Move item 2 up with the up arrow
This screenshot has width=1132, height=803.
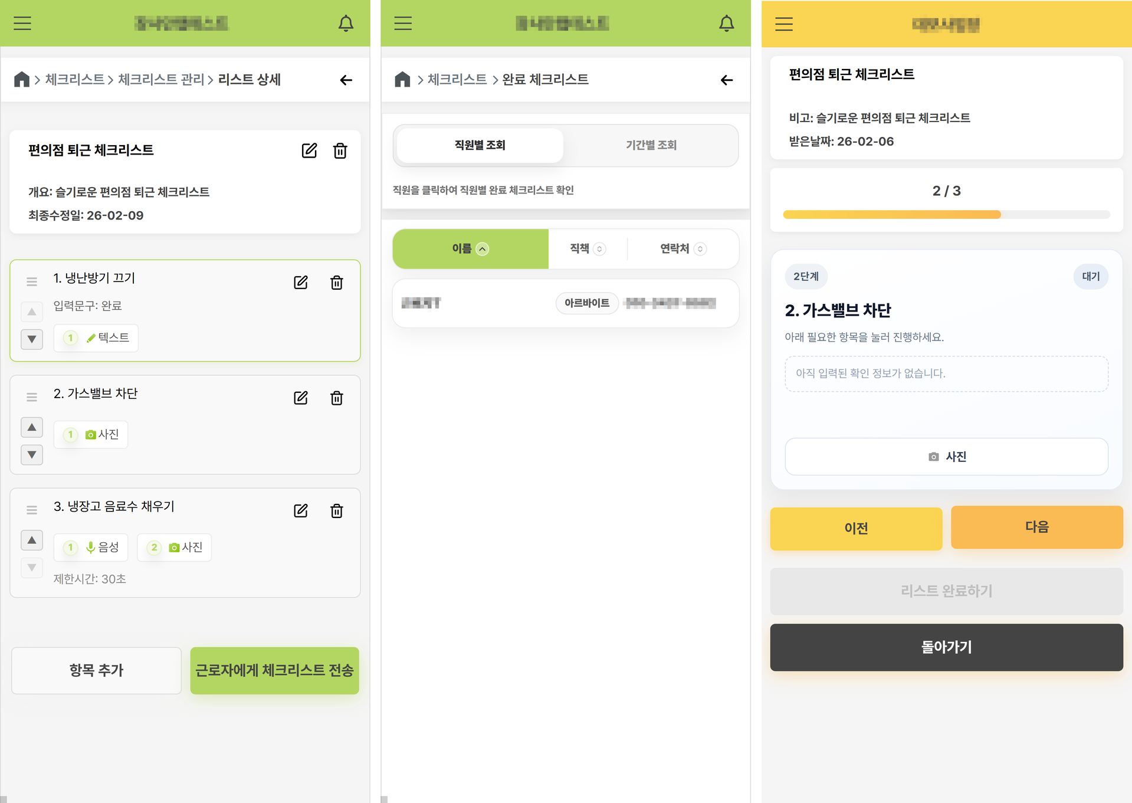click(32, 427)
